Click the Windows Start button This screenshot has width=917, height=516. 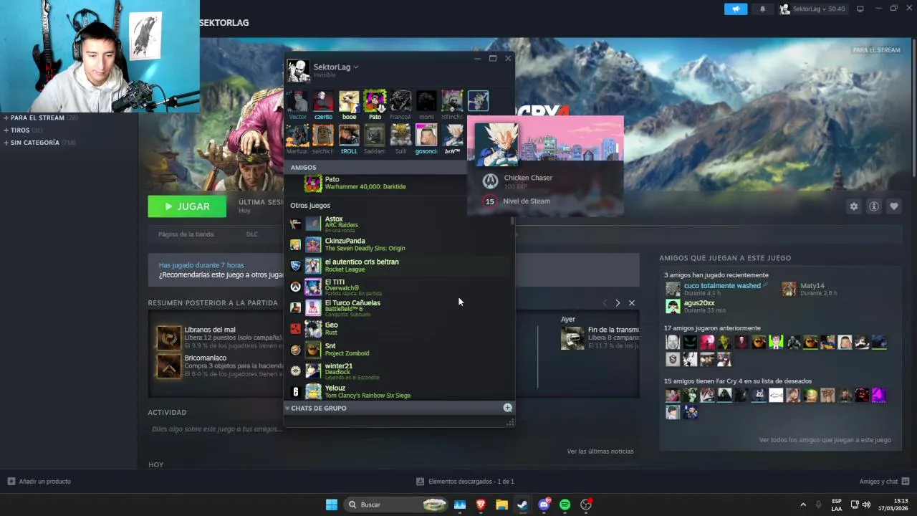click(332, 505)
